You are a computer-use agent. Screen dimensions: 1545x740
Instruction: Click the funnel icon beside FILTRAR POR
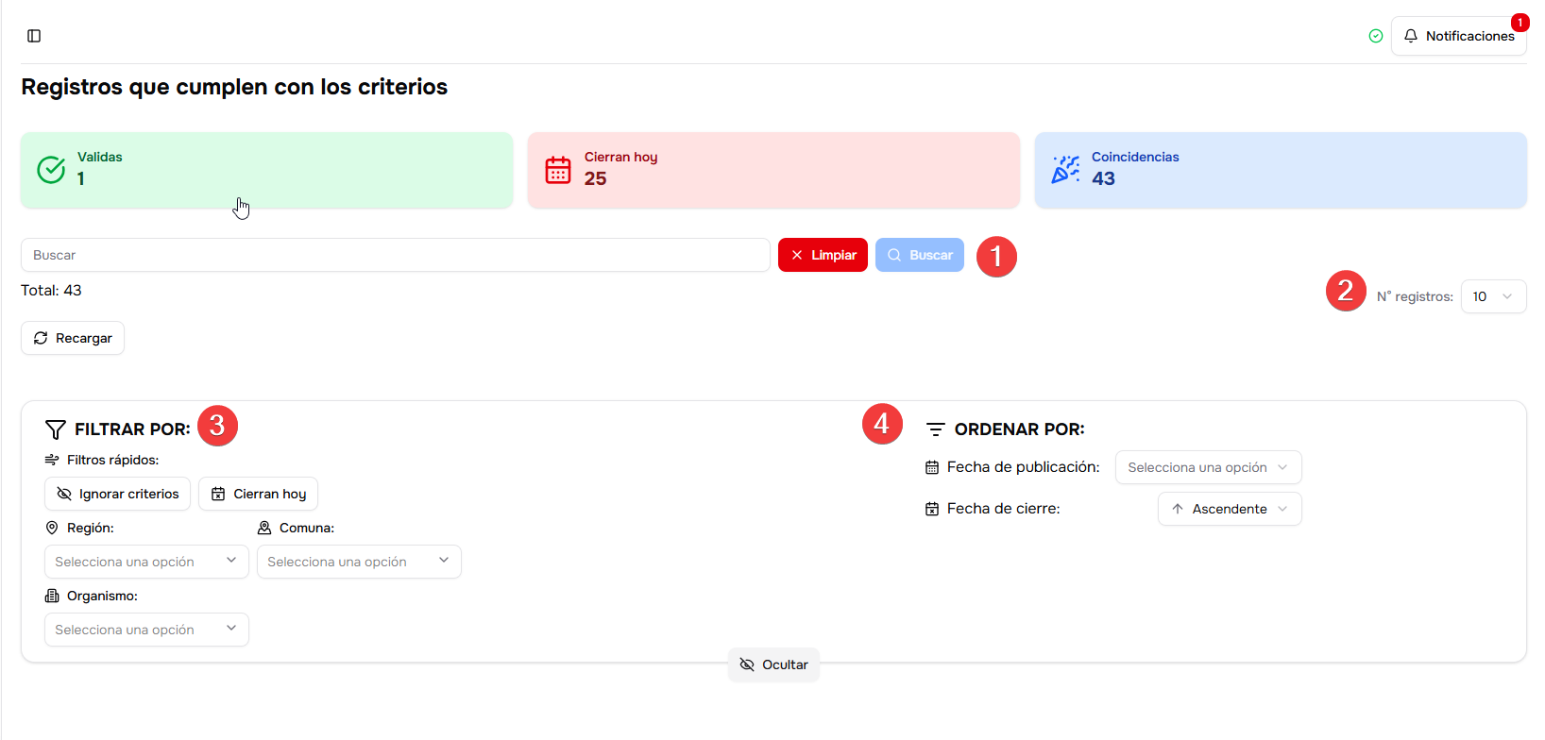[x=56, y=429]
